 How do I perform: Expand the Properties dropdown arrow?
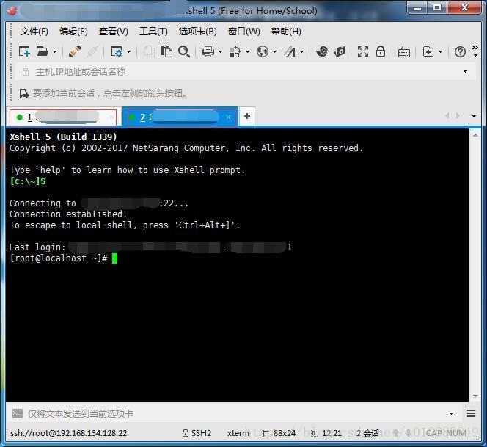point(129,51)
